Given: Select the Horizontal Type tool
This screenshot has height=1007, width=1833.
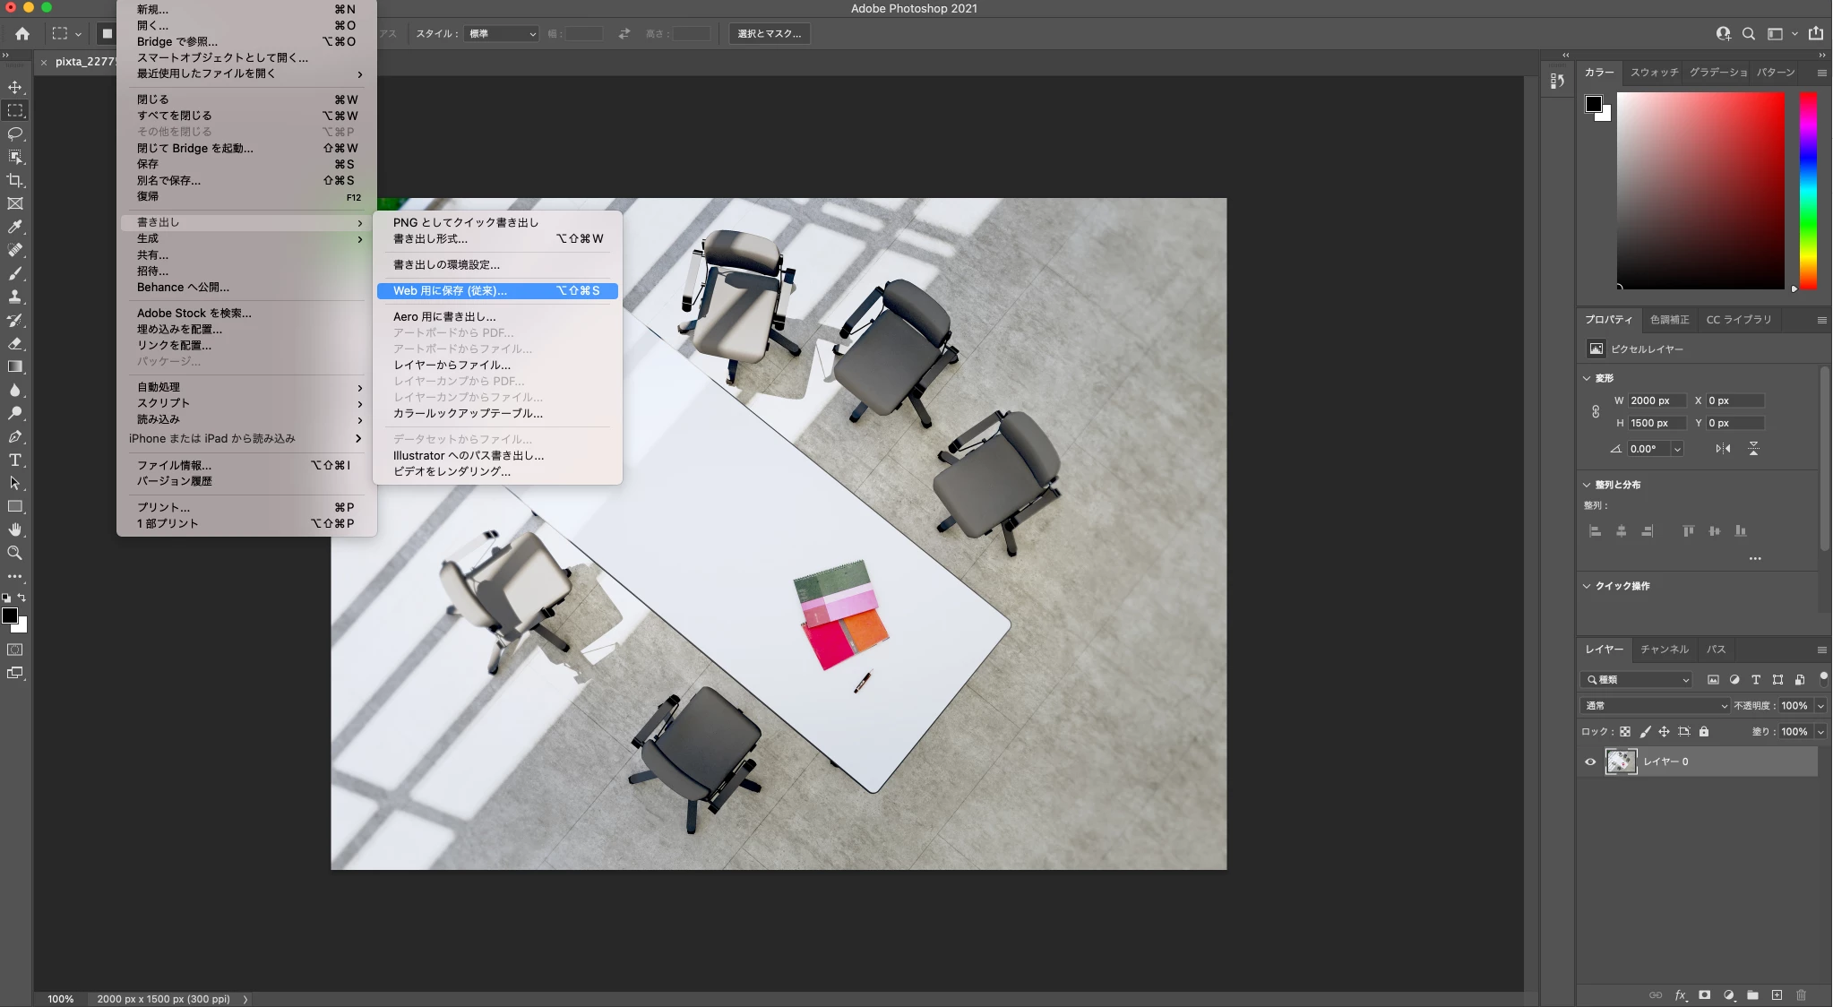Looking at the screenshot, I should [x=15, y=460].
